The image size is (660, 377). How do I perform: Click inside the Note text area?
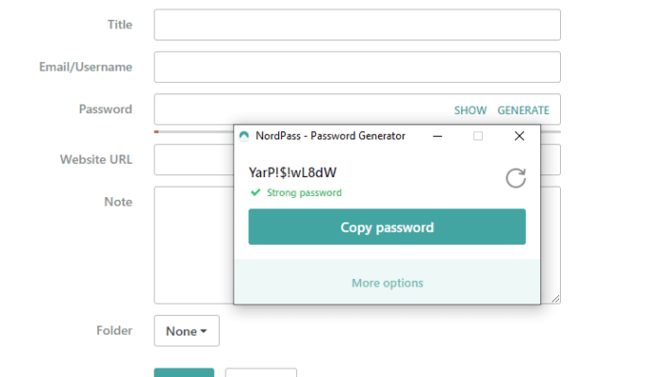tap(193, 245)
